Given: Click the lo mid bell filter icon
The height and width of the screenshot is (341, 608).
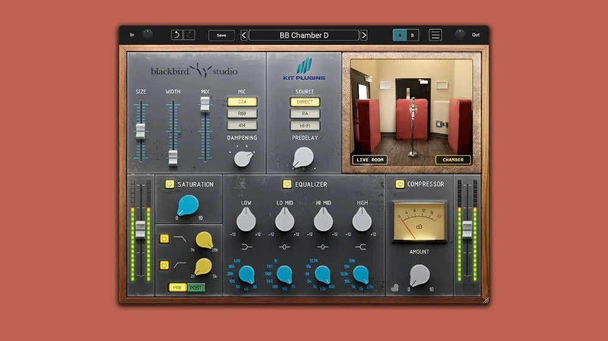Looking at the screenshot, I should pos(284,247).
